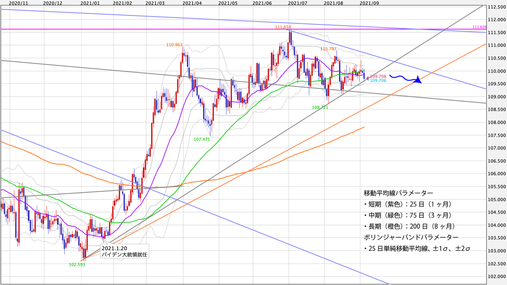507x285 pixels.
Task: Click the 108.500 price axis label
Action: click(496, 110)
